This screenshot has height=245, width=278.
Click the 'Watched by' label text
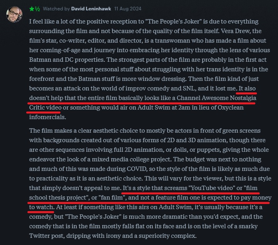pos(56,9)
